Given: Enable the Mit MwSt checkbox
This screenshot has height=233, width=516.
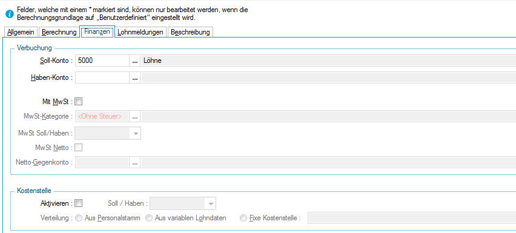Looking at the screenshot, I should (79, 102).
